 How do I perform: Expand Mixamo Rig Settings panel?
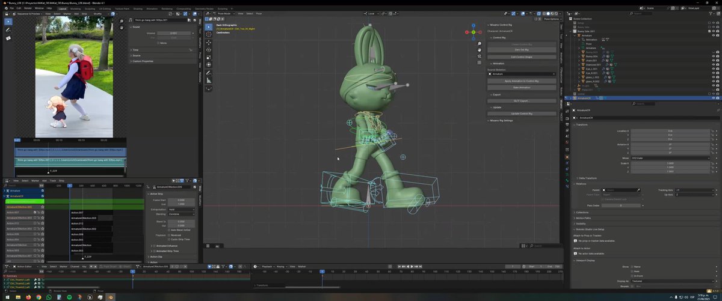(x=500, y=121)
